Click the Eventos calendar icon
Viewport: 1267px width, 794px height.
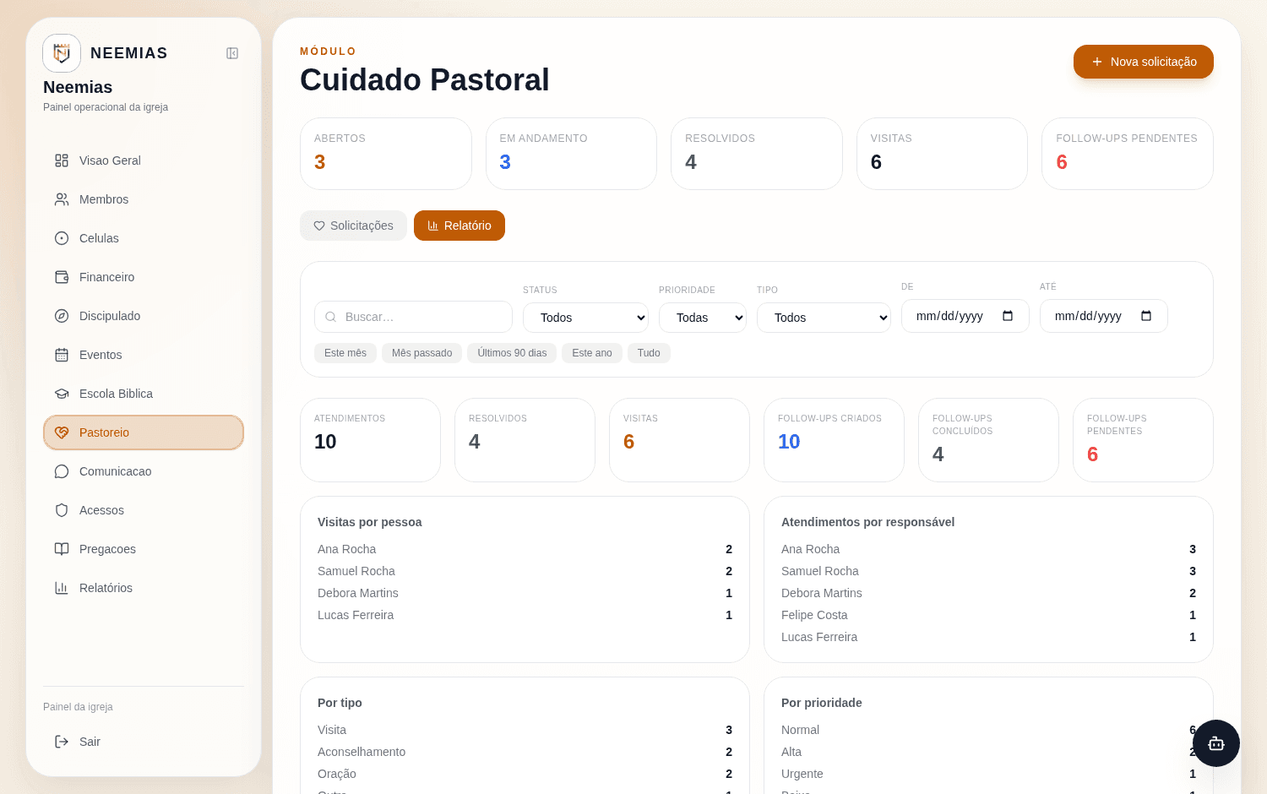[62, 355]
